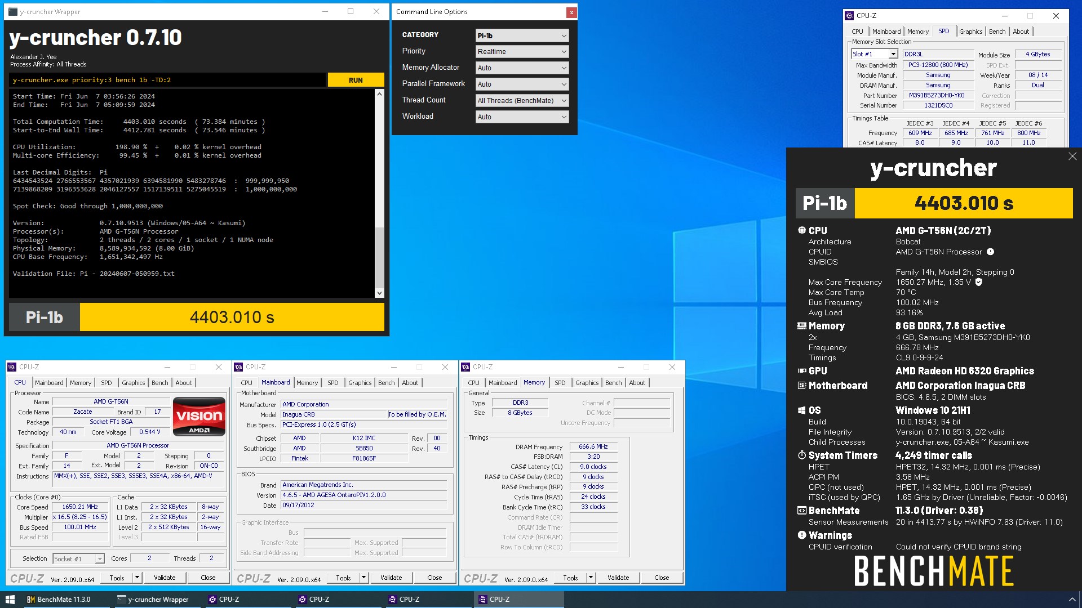Open the Slot #1 memory slot dropdown

tap(874, 54)
